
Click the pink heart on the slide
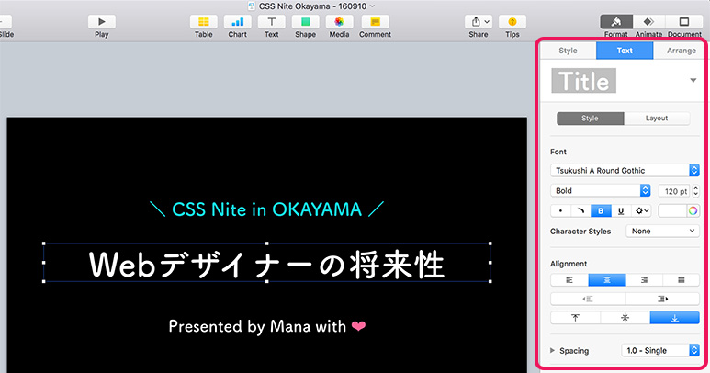click(x=358, y=326)
